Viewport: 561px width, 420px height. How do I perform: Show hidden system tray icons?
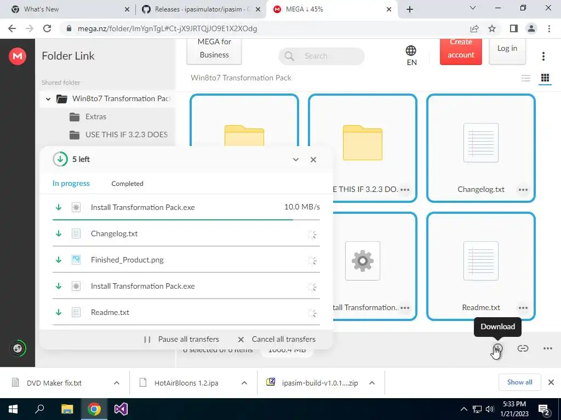(x=463, y=409)
